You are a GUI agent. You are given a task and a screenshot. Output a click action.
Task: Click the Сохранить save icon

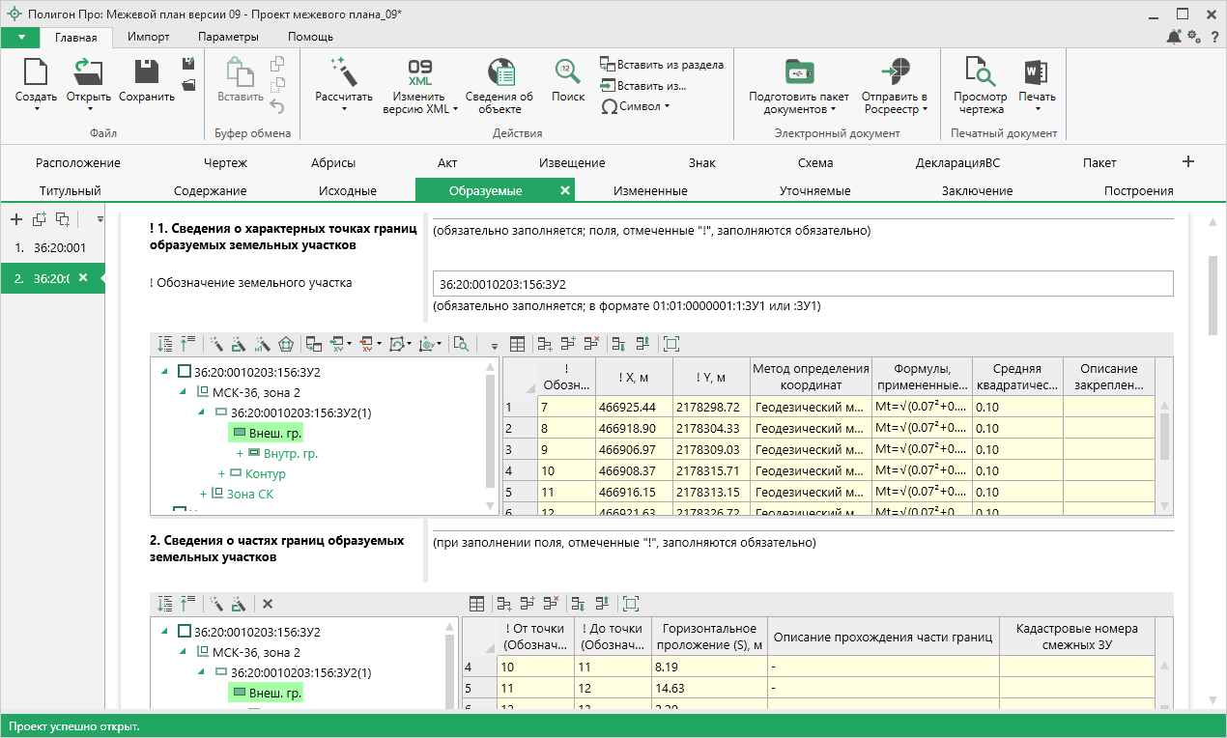(147, 72)
